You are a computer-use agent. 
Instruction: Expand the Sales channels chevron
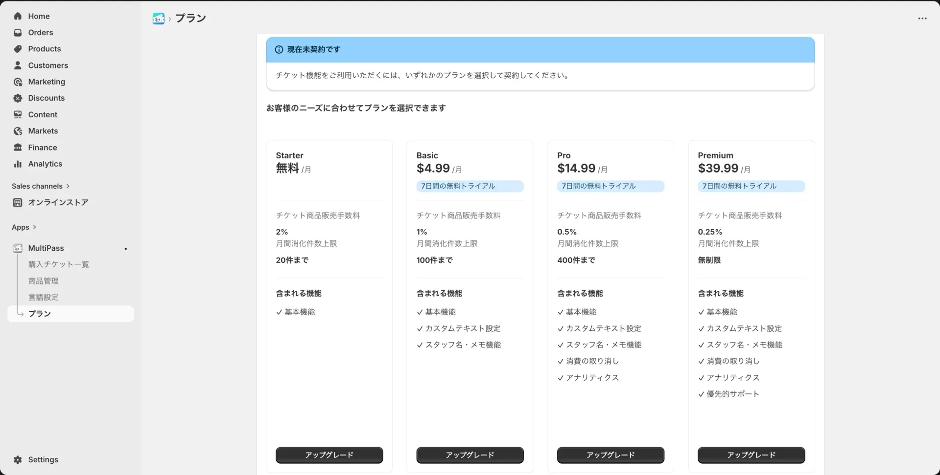point(68,186)
